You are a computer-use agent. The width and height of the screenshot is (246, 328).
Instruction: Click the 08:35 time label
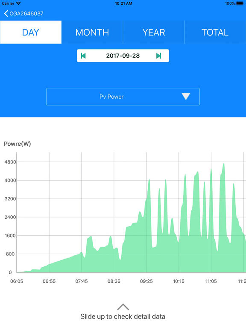pos(114,281)
